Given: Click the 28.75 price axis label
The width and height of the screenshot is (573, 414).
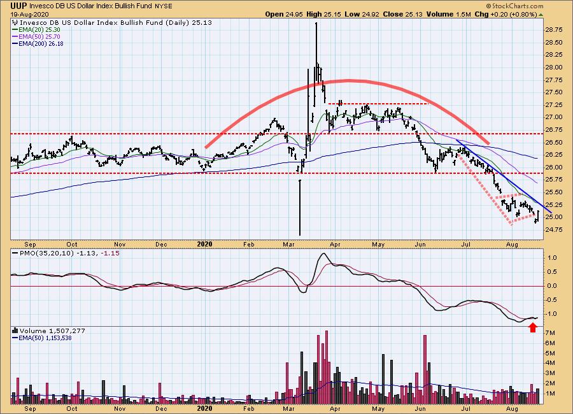Looking at the screenshot, I should tap(554, 30).
